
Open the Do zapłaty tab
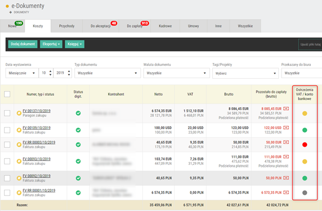click(135, 26)
